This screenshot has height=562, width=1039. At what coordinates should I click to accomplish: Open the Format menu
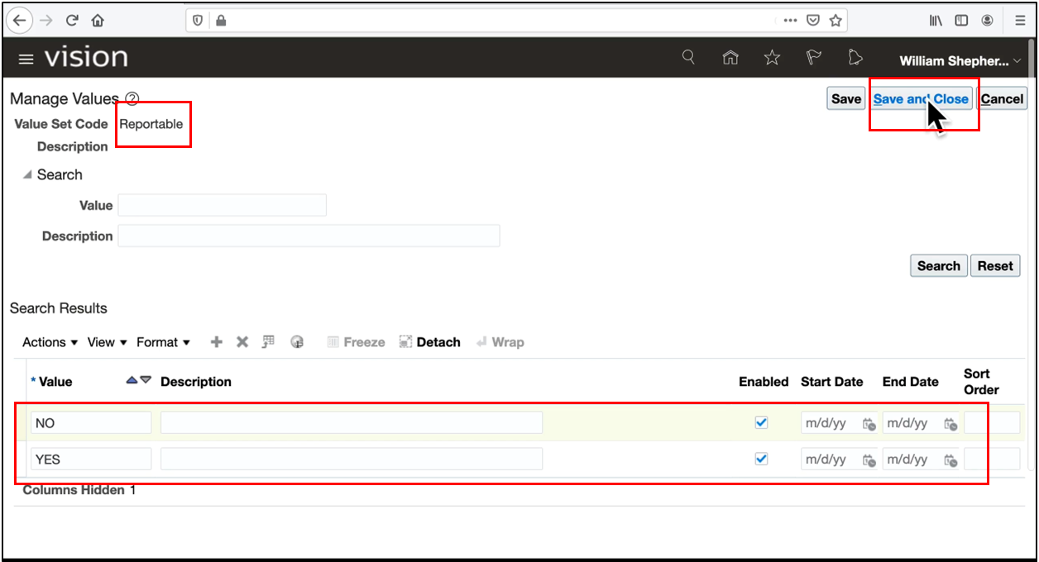coord(158,341)
